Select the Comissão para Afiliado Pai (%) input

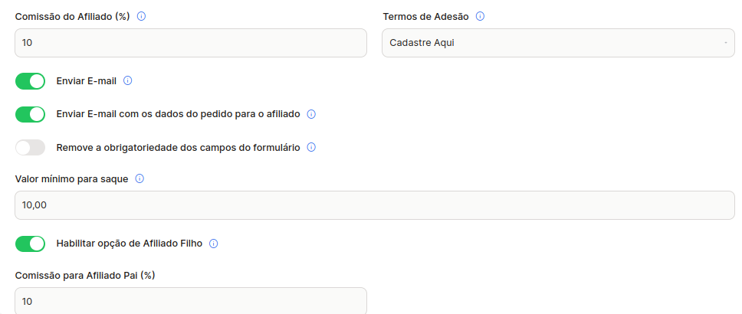(191, 301)
